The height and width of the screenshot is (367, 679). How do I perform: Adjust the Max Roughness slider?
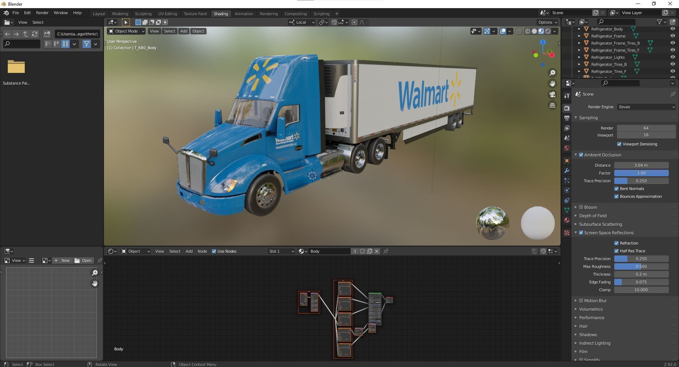coord(641,266)
